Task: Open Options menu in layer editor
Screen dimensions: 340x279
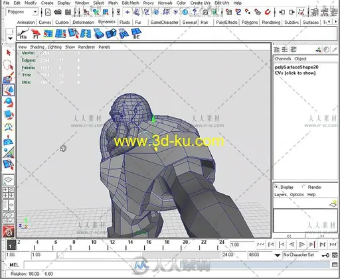Action: (x=297, y=195)
